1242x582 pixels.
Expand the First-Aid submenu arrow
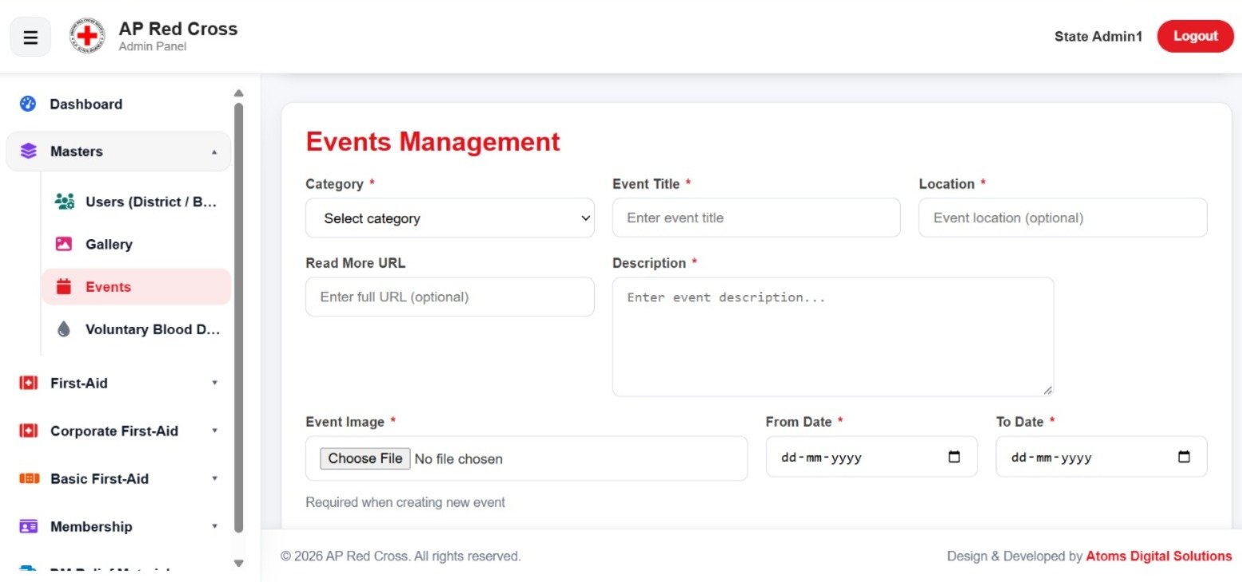pyautogui.click(x=214, y=383)
